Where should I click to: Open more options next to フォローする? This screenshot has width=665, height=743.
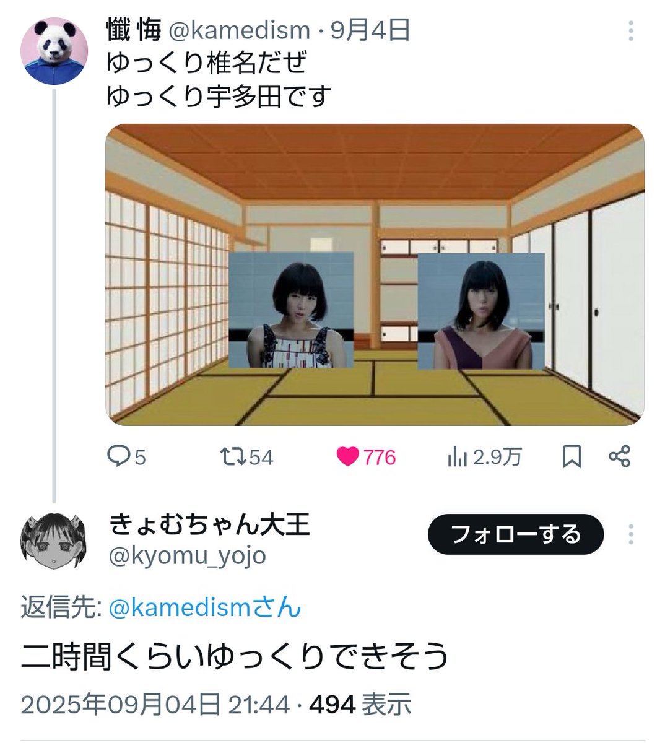(x=631, y=534)
